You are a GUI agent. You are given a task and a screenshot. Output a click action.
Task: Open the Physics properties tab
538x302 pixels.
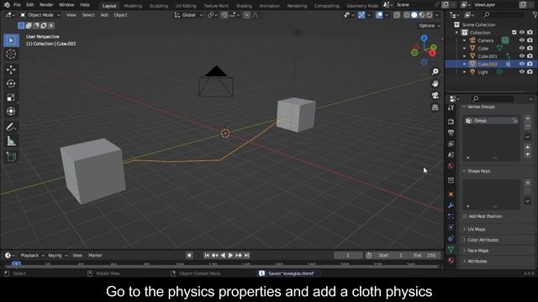[451, 227]
